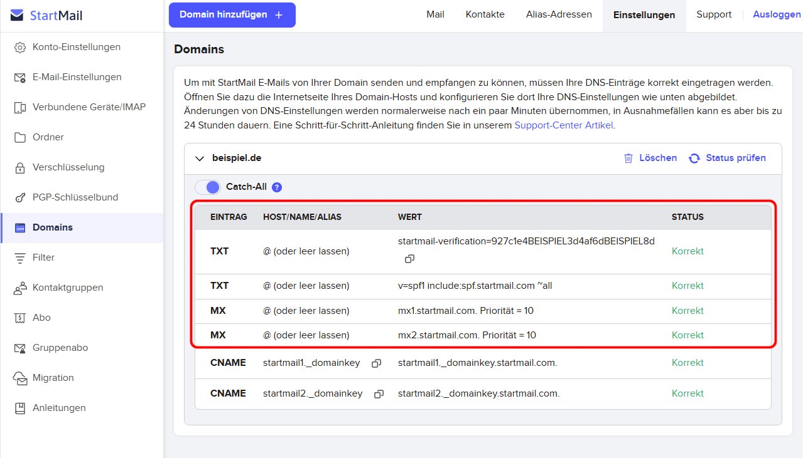Select Gruppenabo in the sidebar
This screenshot has width=803, height=458.
pos(82,348)
